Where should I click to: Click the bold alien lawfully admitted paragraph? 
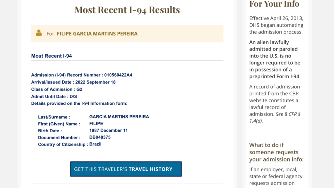pos(275,59)
